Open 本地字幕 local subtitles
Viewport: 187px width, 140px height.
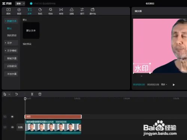click(x=11, y=74)
